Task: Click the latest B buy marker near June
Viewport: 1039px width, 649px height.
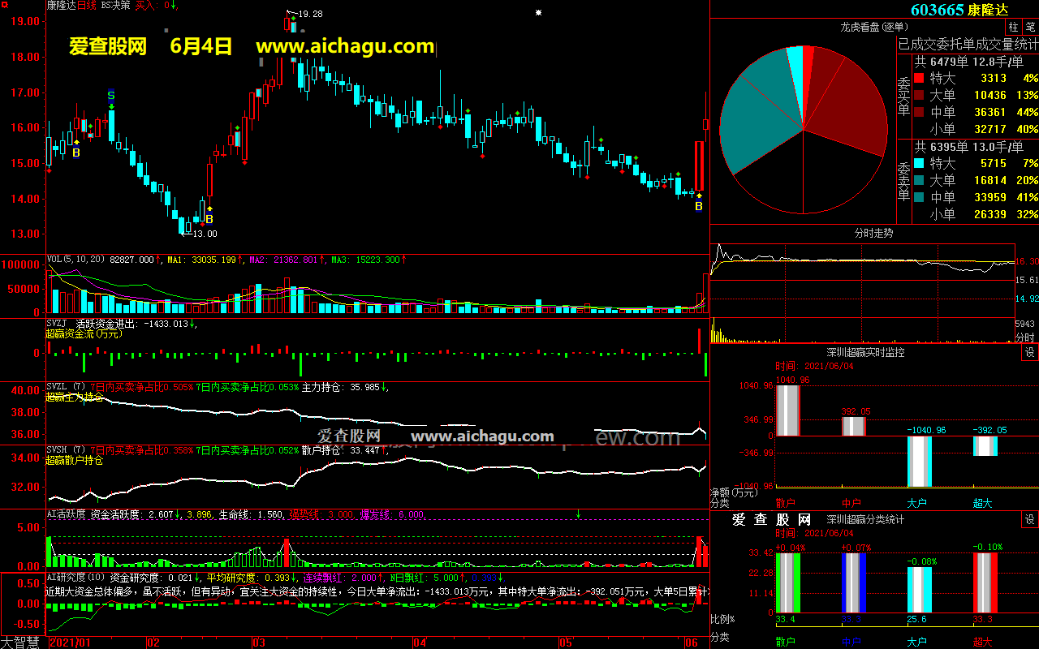Action: [698, 206]
